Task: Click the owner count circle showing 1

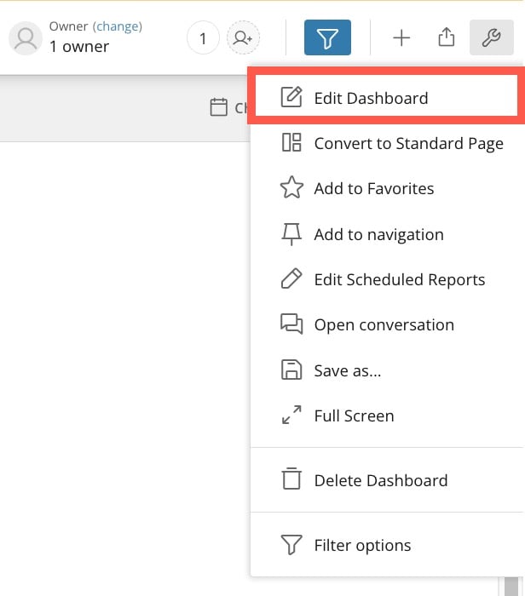Action: tap(203, 37)
